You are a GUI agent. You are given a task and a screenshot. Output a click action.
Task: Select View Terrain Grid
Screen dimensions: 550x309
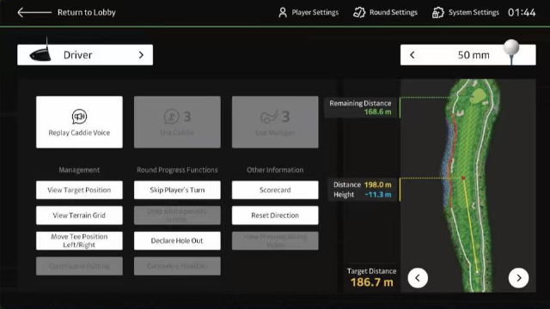click(x=79, y=215)
